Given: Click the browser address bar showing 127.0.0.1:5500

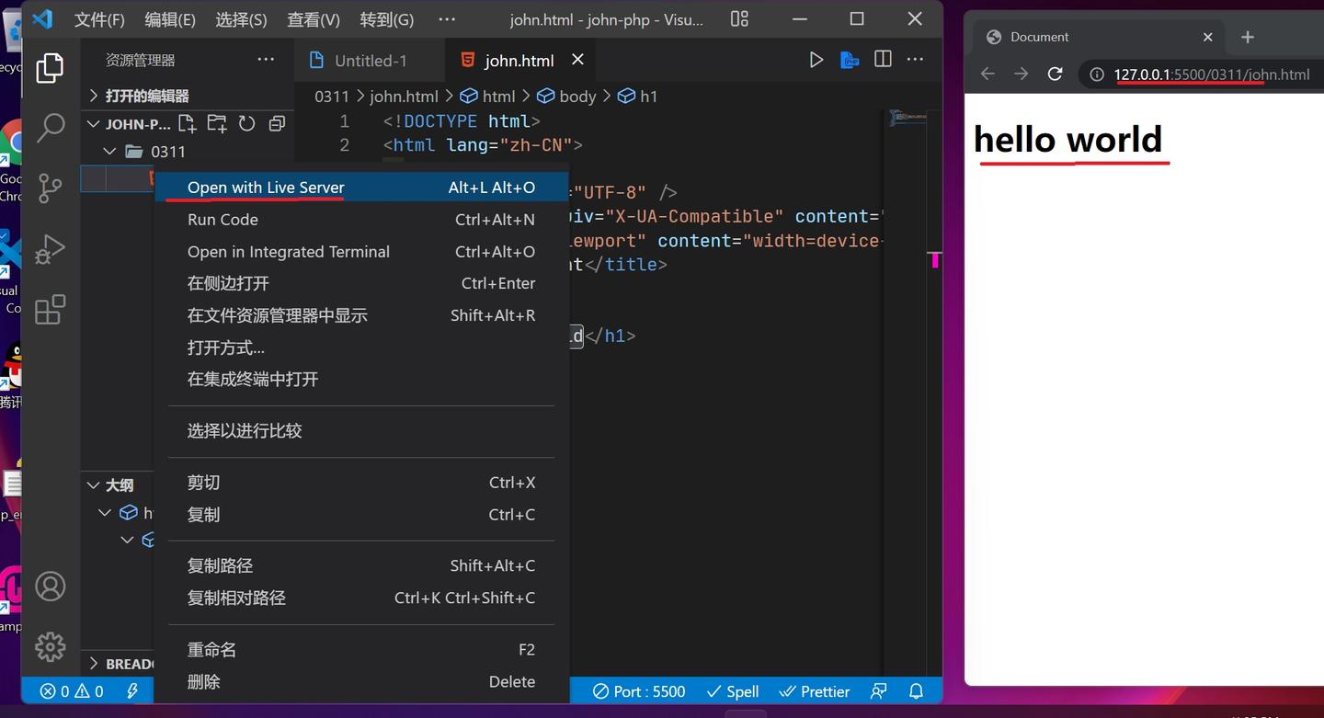Looking at the screenshot, I should tap(1212, 75).
